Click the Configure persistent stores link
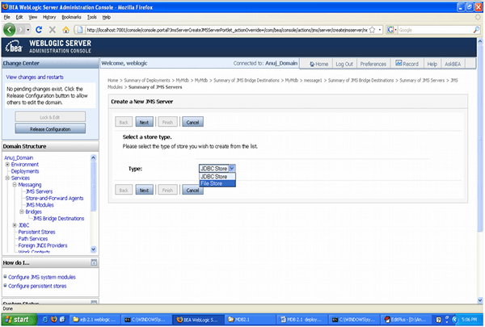This screenshot has width=485, height=327. point(37,286)
